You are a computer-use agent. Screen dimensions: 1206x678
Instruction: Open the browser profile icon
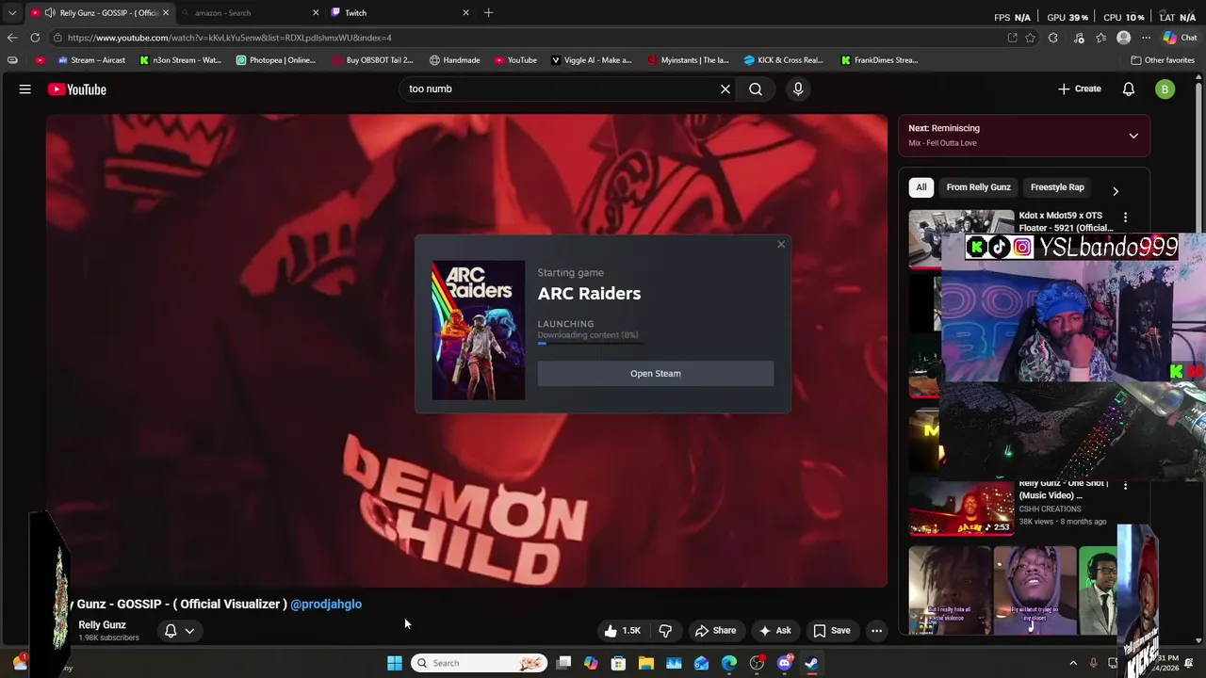pyautogui.click(x=1123, y=38)
